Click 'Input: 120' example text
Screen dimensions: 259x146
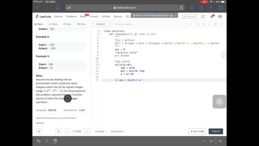point(46,64)
